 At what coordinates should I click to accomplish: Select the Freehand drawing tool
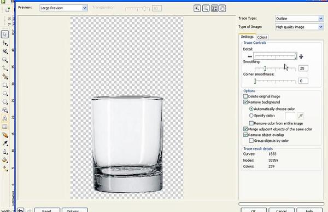(x=5, y=68)
